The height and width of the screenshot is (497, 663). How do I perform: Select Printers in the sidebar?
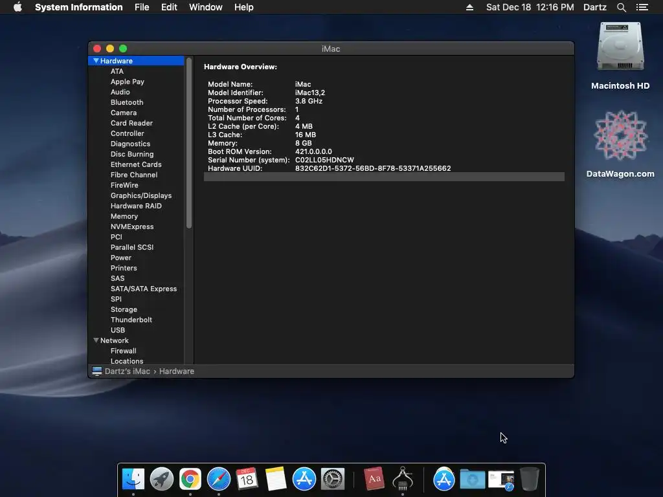pyautogui.click(x=124, y=268)
